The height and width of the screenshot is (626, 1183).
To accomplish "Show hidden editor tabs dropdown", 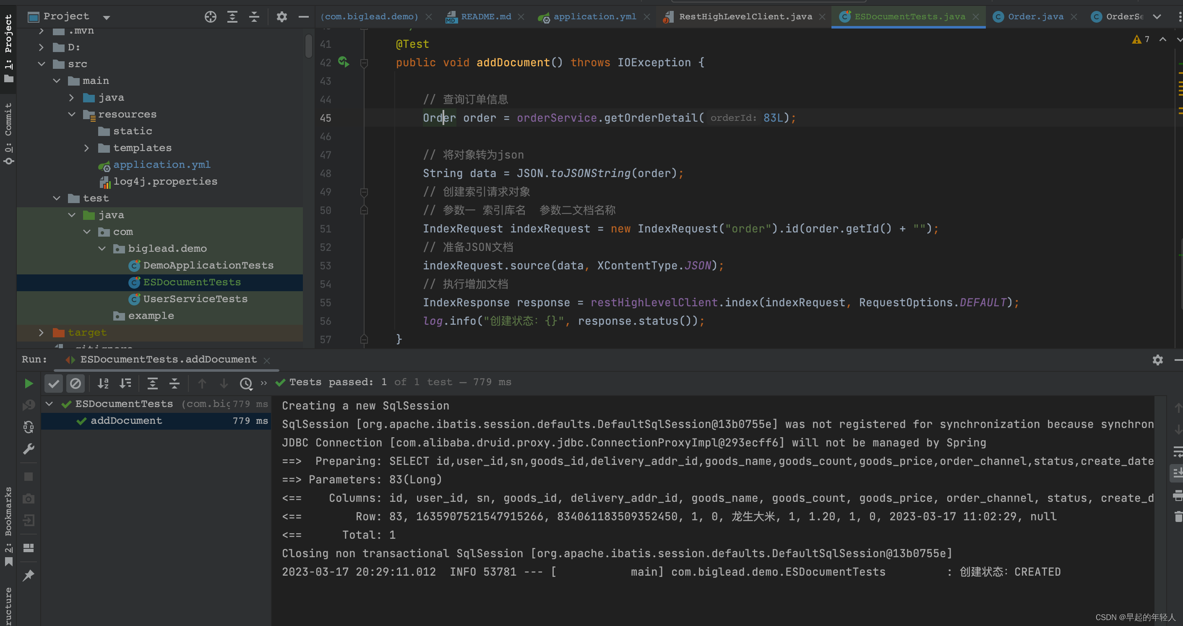I will (x=1157, y=17).
